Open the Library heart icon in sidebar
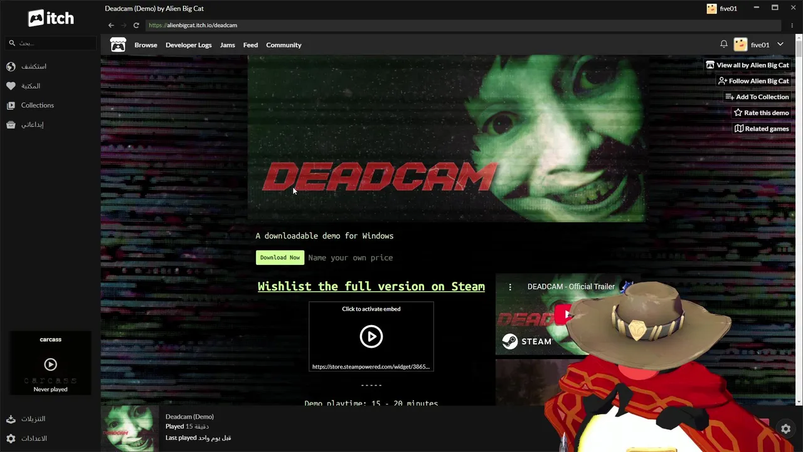 11,86
